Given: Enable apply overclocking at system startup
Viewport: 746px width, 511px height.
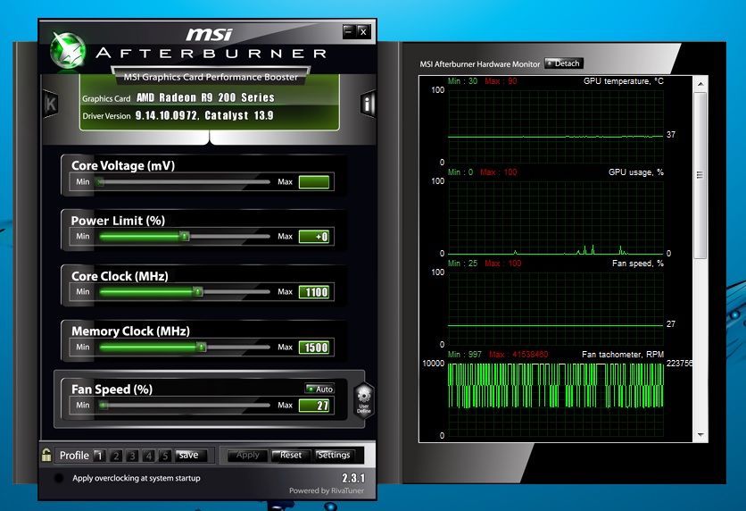Looking at the screenshot, I should (x=60, y=479).
